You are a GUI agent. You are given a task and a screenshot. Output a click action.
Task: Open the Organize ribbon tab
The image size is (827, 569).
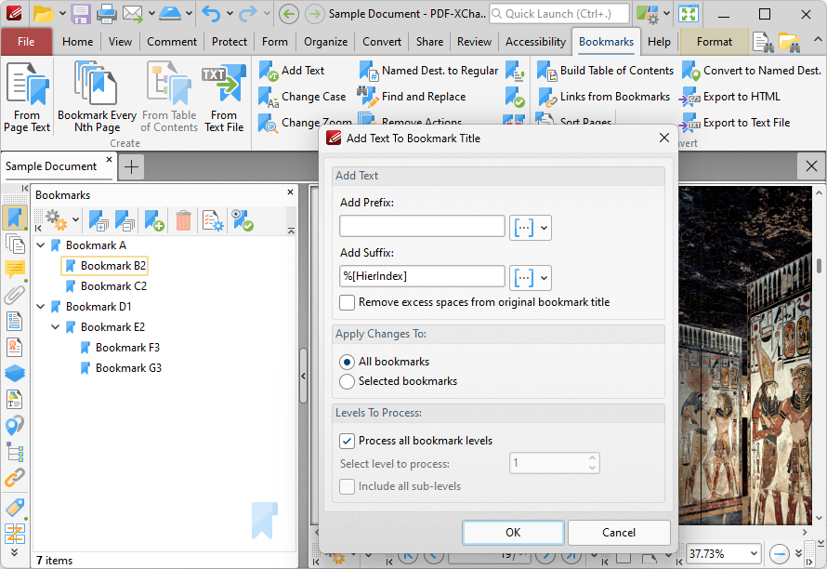point(325,42)
